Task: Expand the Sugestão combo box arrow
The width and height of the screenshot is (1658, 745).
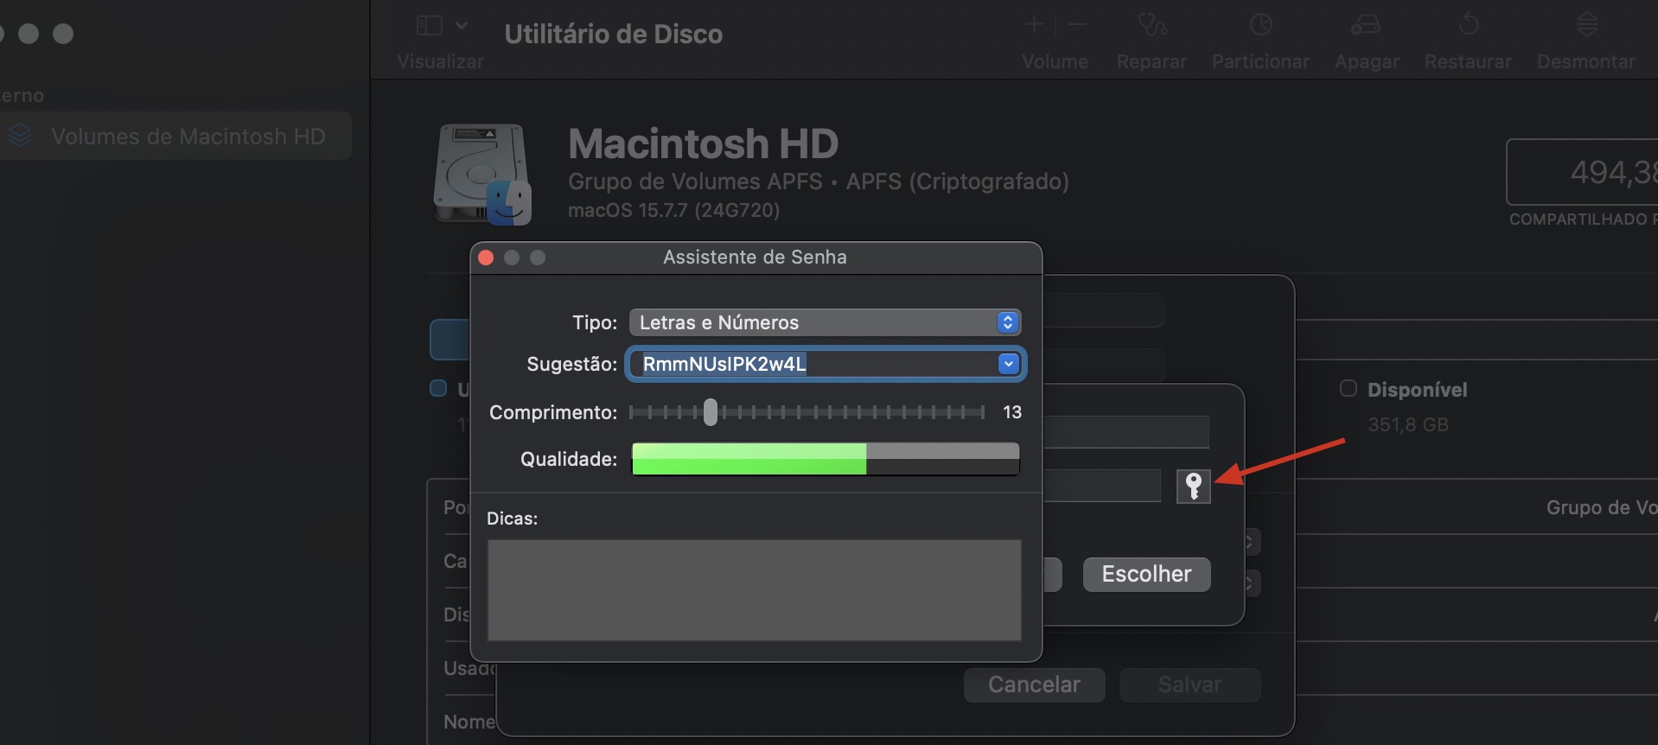Action: click(x=1008, y=364)
